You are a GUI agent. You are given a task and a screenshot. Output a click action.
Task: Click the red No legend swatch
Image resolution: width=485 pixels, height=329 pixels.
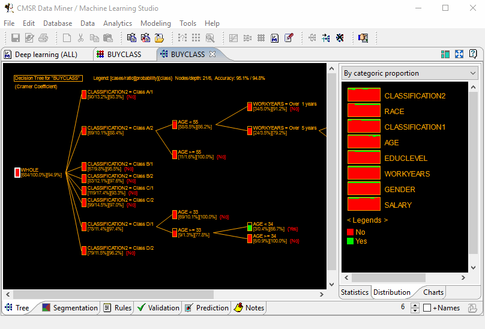coord(350,232)
